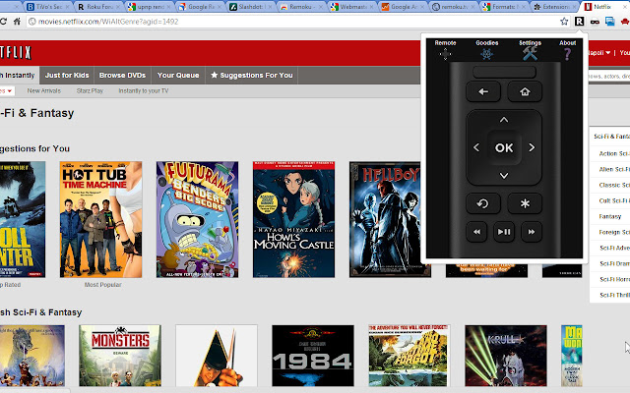630x393 pixels.
Task: Click the browser Home icon
Action: tap(17, 22)
